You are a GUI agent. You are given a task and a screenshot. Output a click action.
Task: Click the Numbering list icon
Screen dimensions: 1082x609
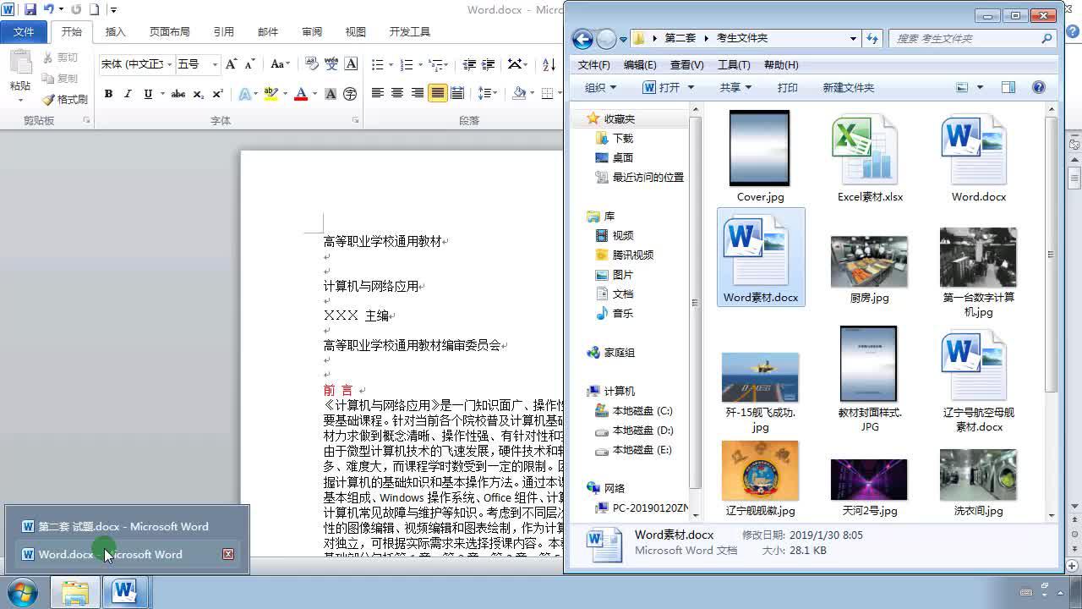click(407, 64)
